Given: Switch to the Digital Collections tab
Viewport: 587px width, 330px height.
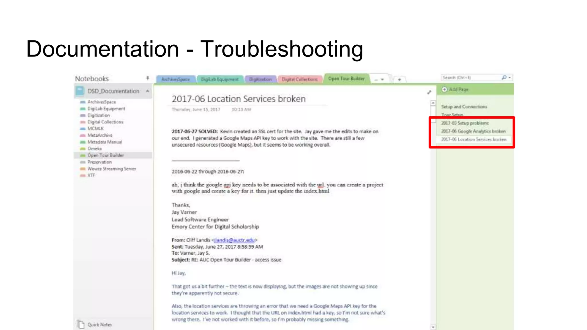Looking at the screenshot, I should (300, 79).
